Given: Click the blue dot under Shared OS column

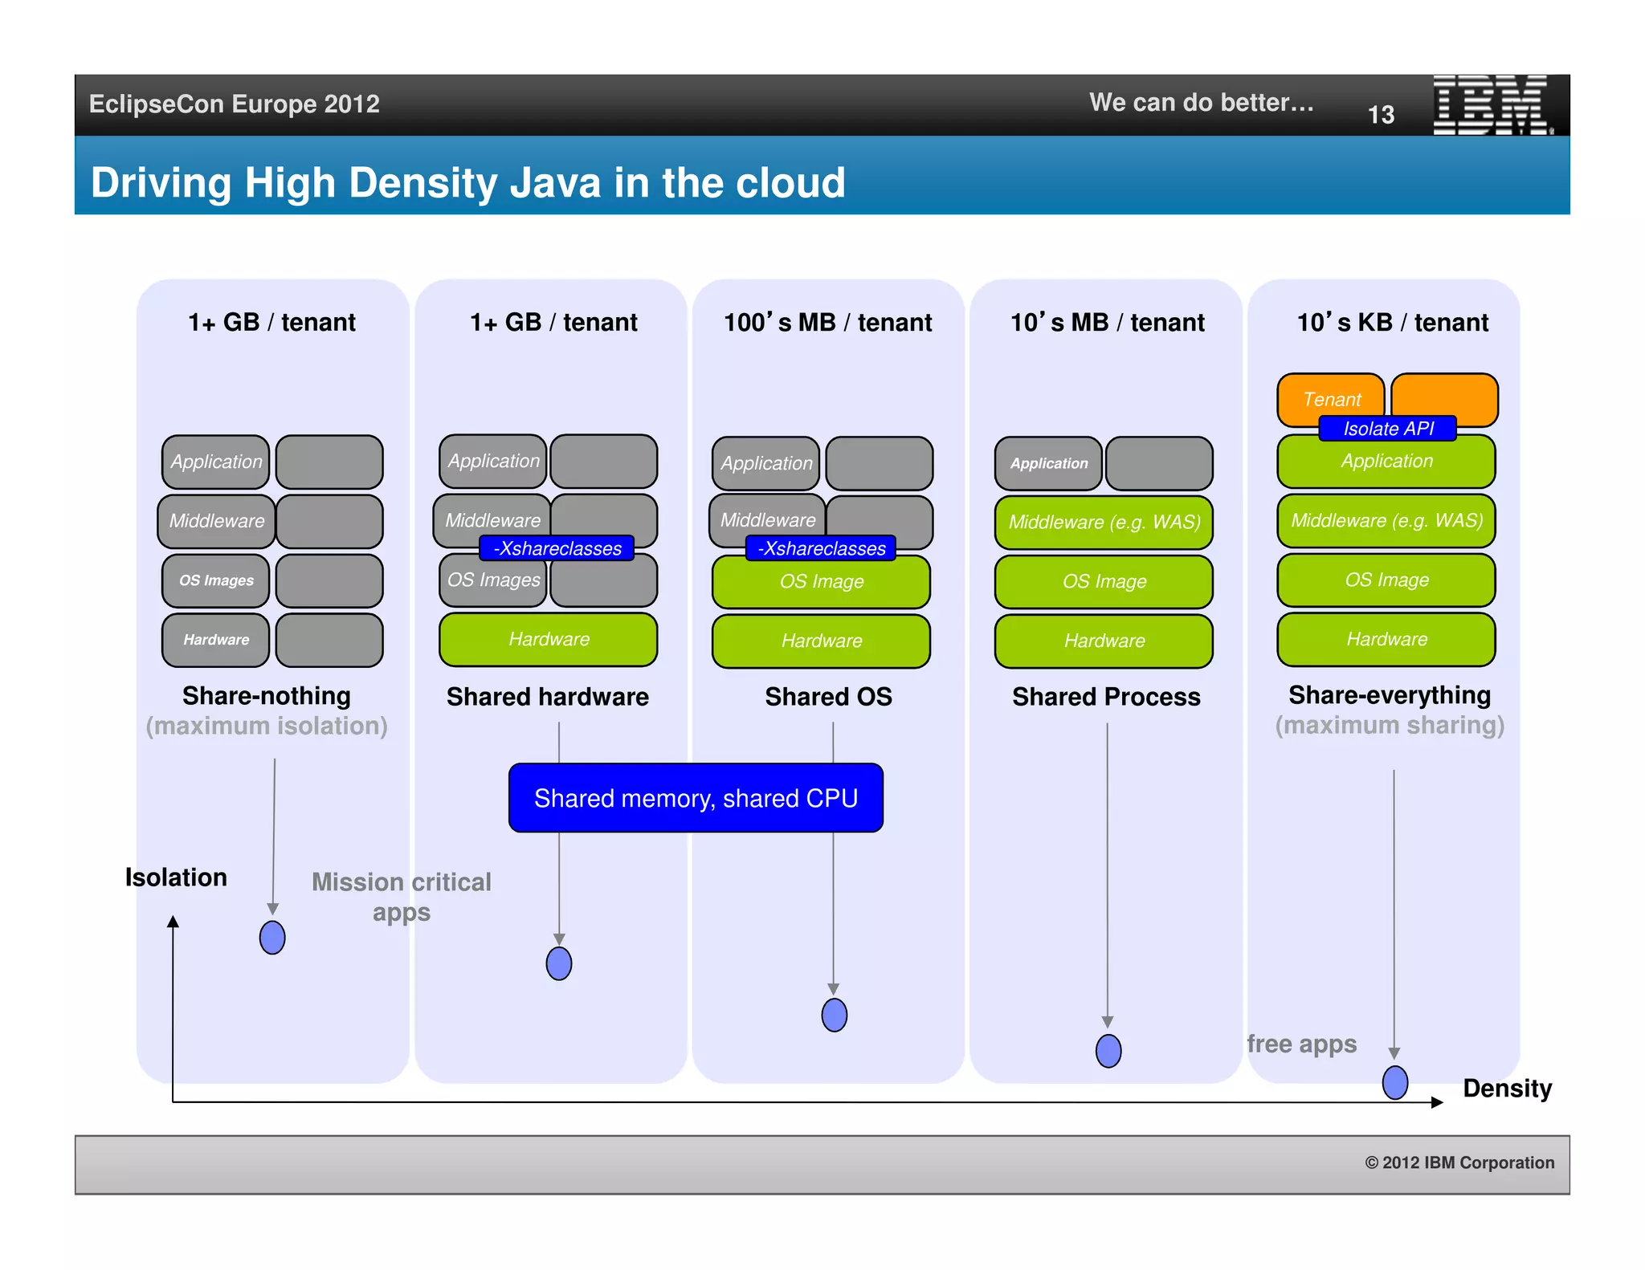Looking at the screenshot, I should tap(834, 1015).
